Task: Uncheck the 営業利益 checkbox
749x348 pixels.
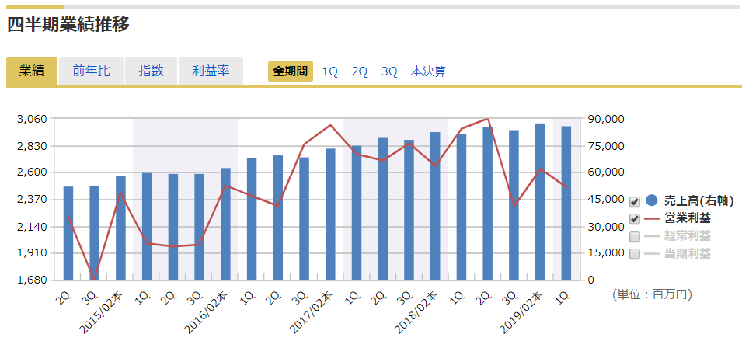Action: click(635, 219)
